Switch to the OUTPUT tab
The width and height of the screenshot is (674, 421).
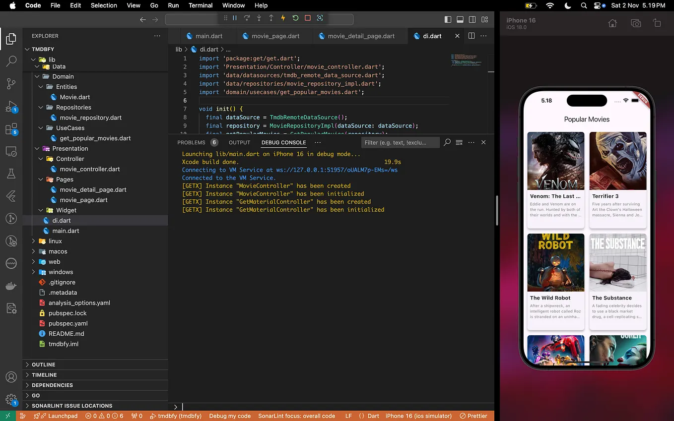click(x=239, y=142)
